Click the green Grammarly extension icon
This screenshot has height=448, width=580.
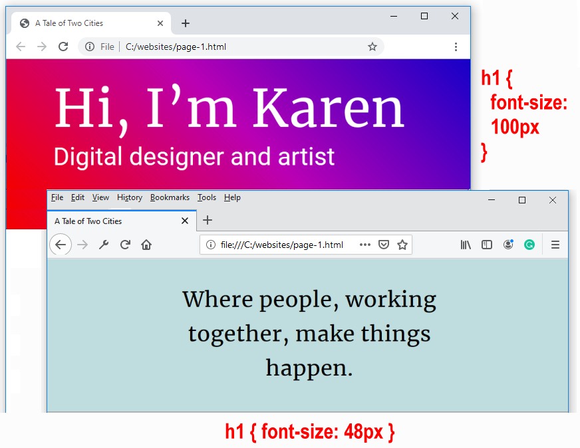pos(529,245)
